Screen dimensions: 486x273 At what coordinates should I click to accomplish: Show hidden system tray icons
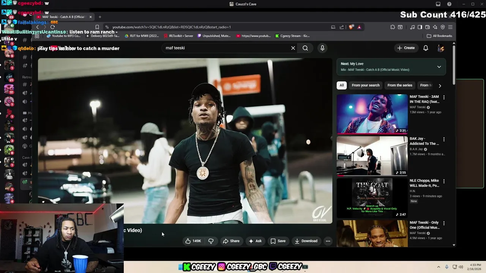point(439,267)
